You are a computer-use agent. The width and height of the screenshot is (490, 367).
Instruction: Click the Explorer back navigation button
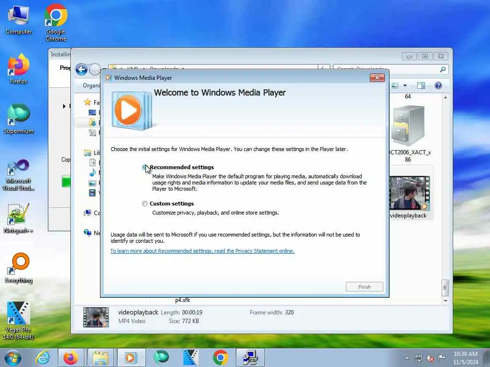[81, 69]
